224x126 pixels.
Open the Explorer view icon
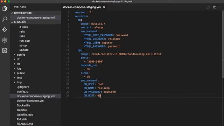click(x=5, y=8)
